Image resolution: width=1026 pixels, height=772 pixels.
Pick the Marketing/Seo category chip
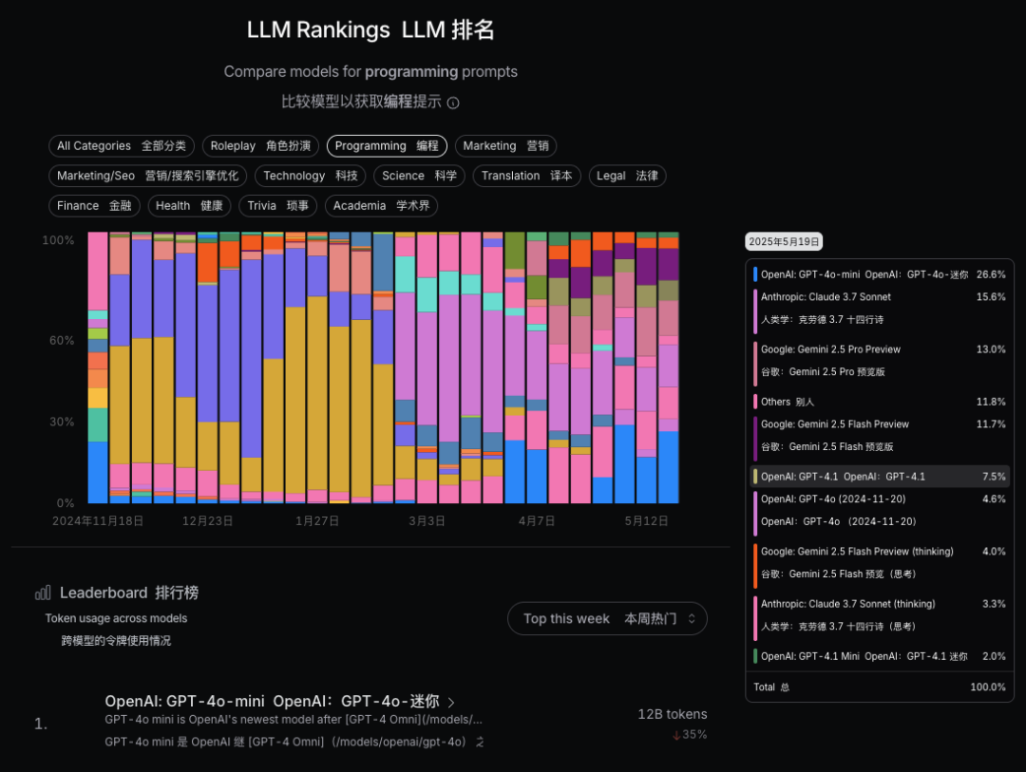147,176
